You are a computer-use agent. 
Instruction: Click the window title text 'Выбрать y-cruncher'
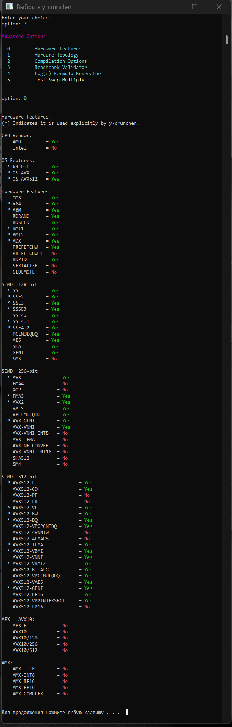(x=44, y=7)
